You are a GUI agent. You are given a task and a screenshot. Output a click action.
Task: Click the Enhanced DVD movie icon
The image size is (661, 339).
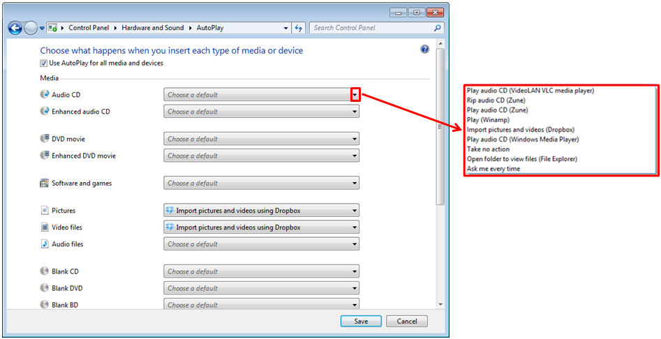click(44, 156)
